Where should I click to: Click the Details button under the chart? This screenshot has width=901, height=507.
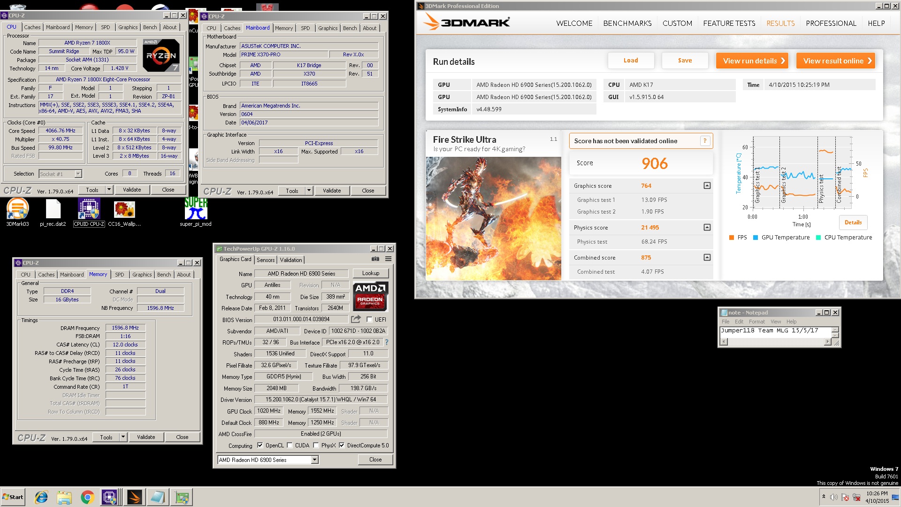(x=853, y=223)
